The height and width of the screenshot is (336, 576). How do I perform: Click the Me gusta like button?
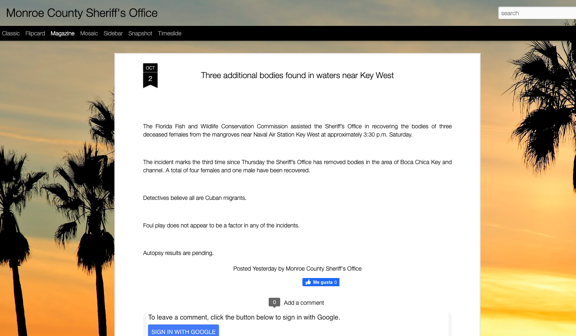[x=321, y=282]
